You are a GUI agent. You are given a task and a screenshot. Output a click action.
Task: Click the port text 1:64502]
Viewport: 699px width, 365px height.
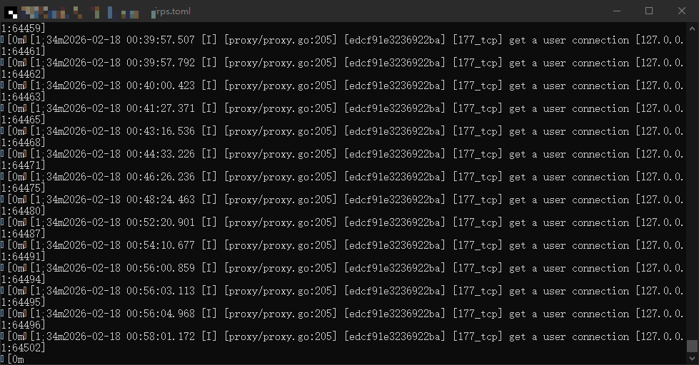click(23, 348)
